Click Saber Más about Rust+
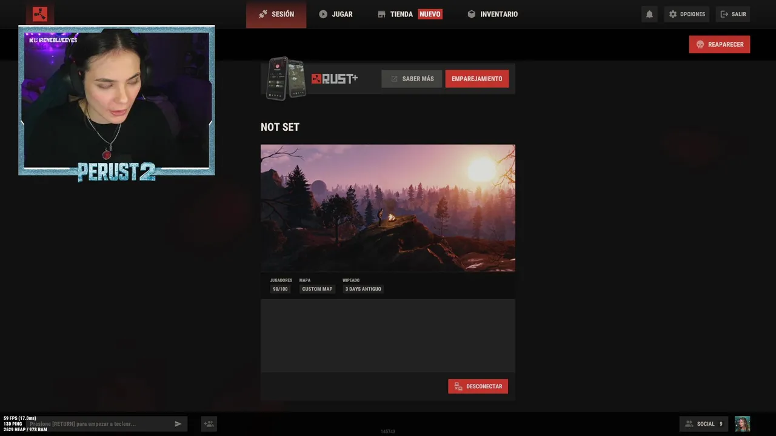 (412, 79)
